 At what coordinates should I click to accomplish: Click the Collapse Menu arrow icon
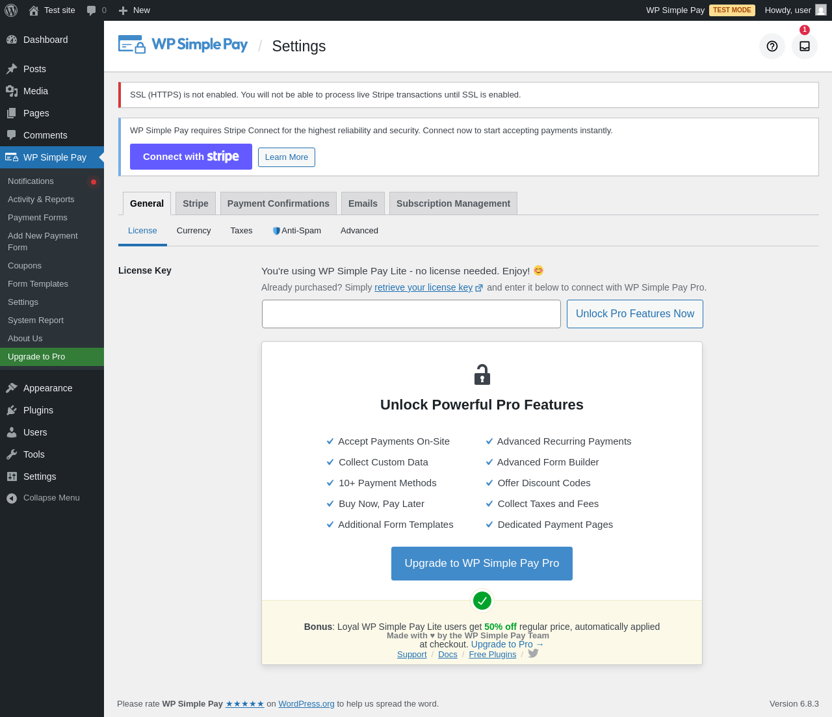[x=12, y=498]
